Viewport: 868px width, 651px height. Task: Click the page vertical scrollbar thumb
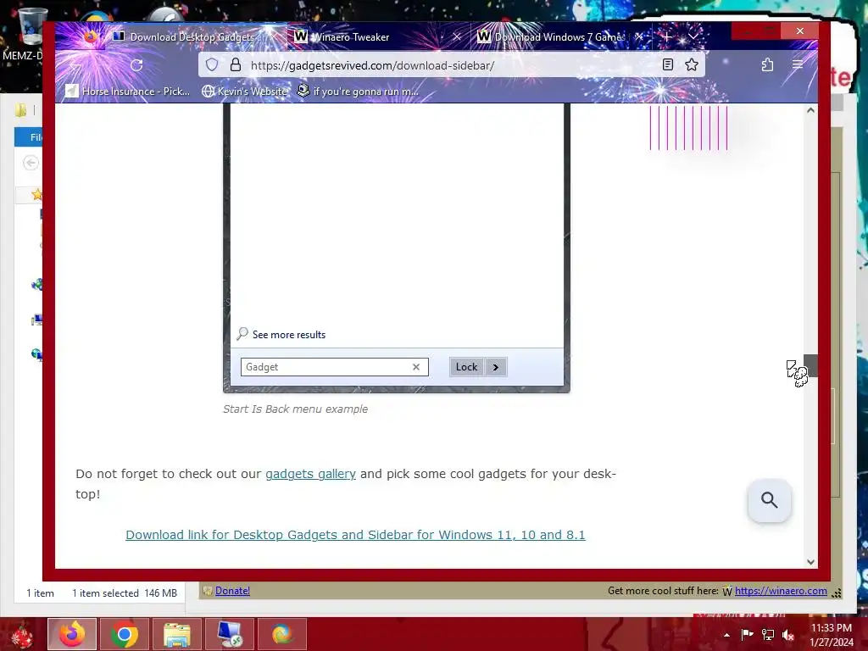pos(810,366)
